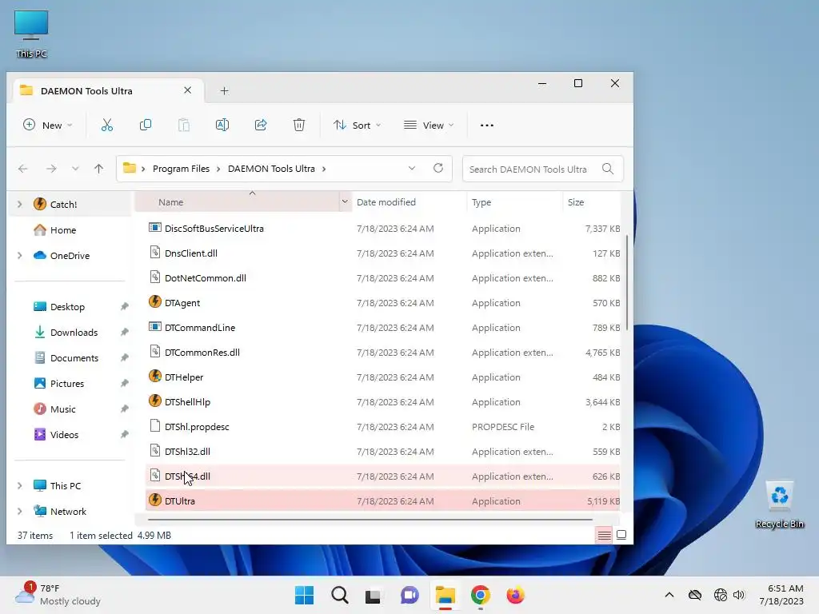Click the vertical scrollbar of file list
819x614 pixels.
click(627, 282)
